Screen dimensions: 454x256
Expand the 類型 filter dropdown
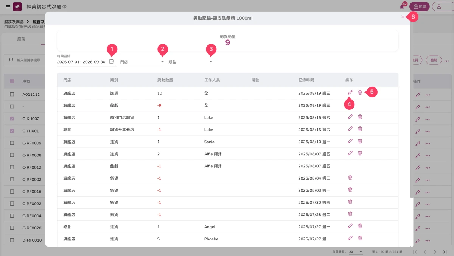[191, 62]
